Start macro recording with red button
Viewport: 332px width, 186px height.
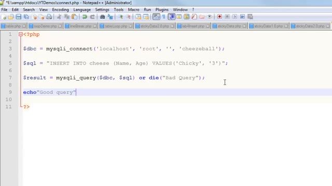click(x=219, y=17)
